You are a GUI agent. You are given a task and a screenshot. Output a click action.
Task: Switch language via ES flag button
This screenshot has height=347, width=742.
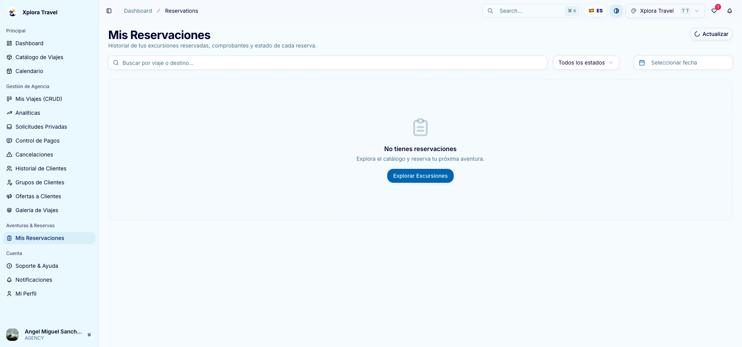click(596, 11)
